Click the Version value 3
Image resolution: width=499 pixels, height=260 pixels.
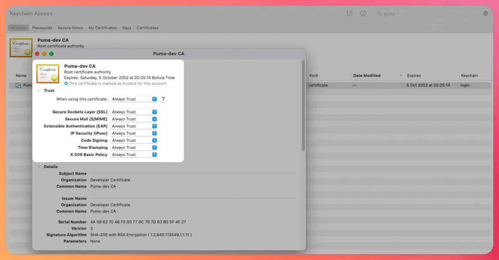92,228
